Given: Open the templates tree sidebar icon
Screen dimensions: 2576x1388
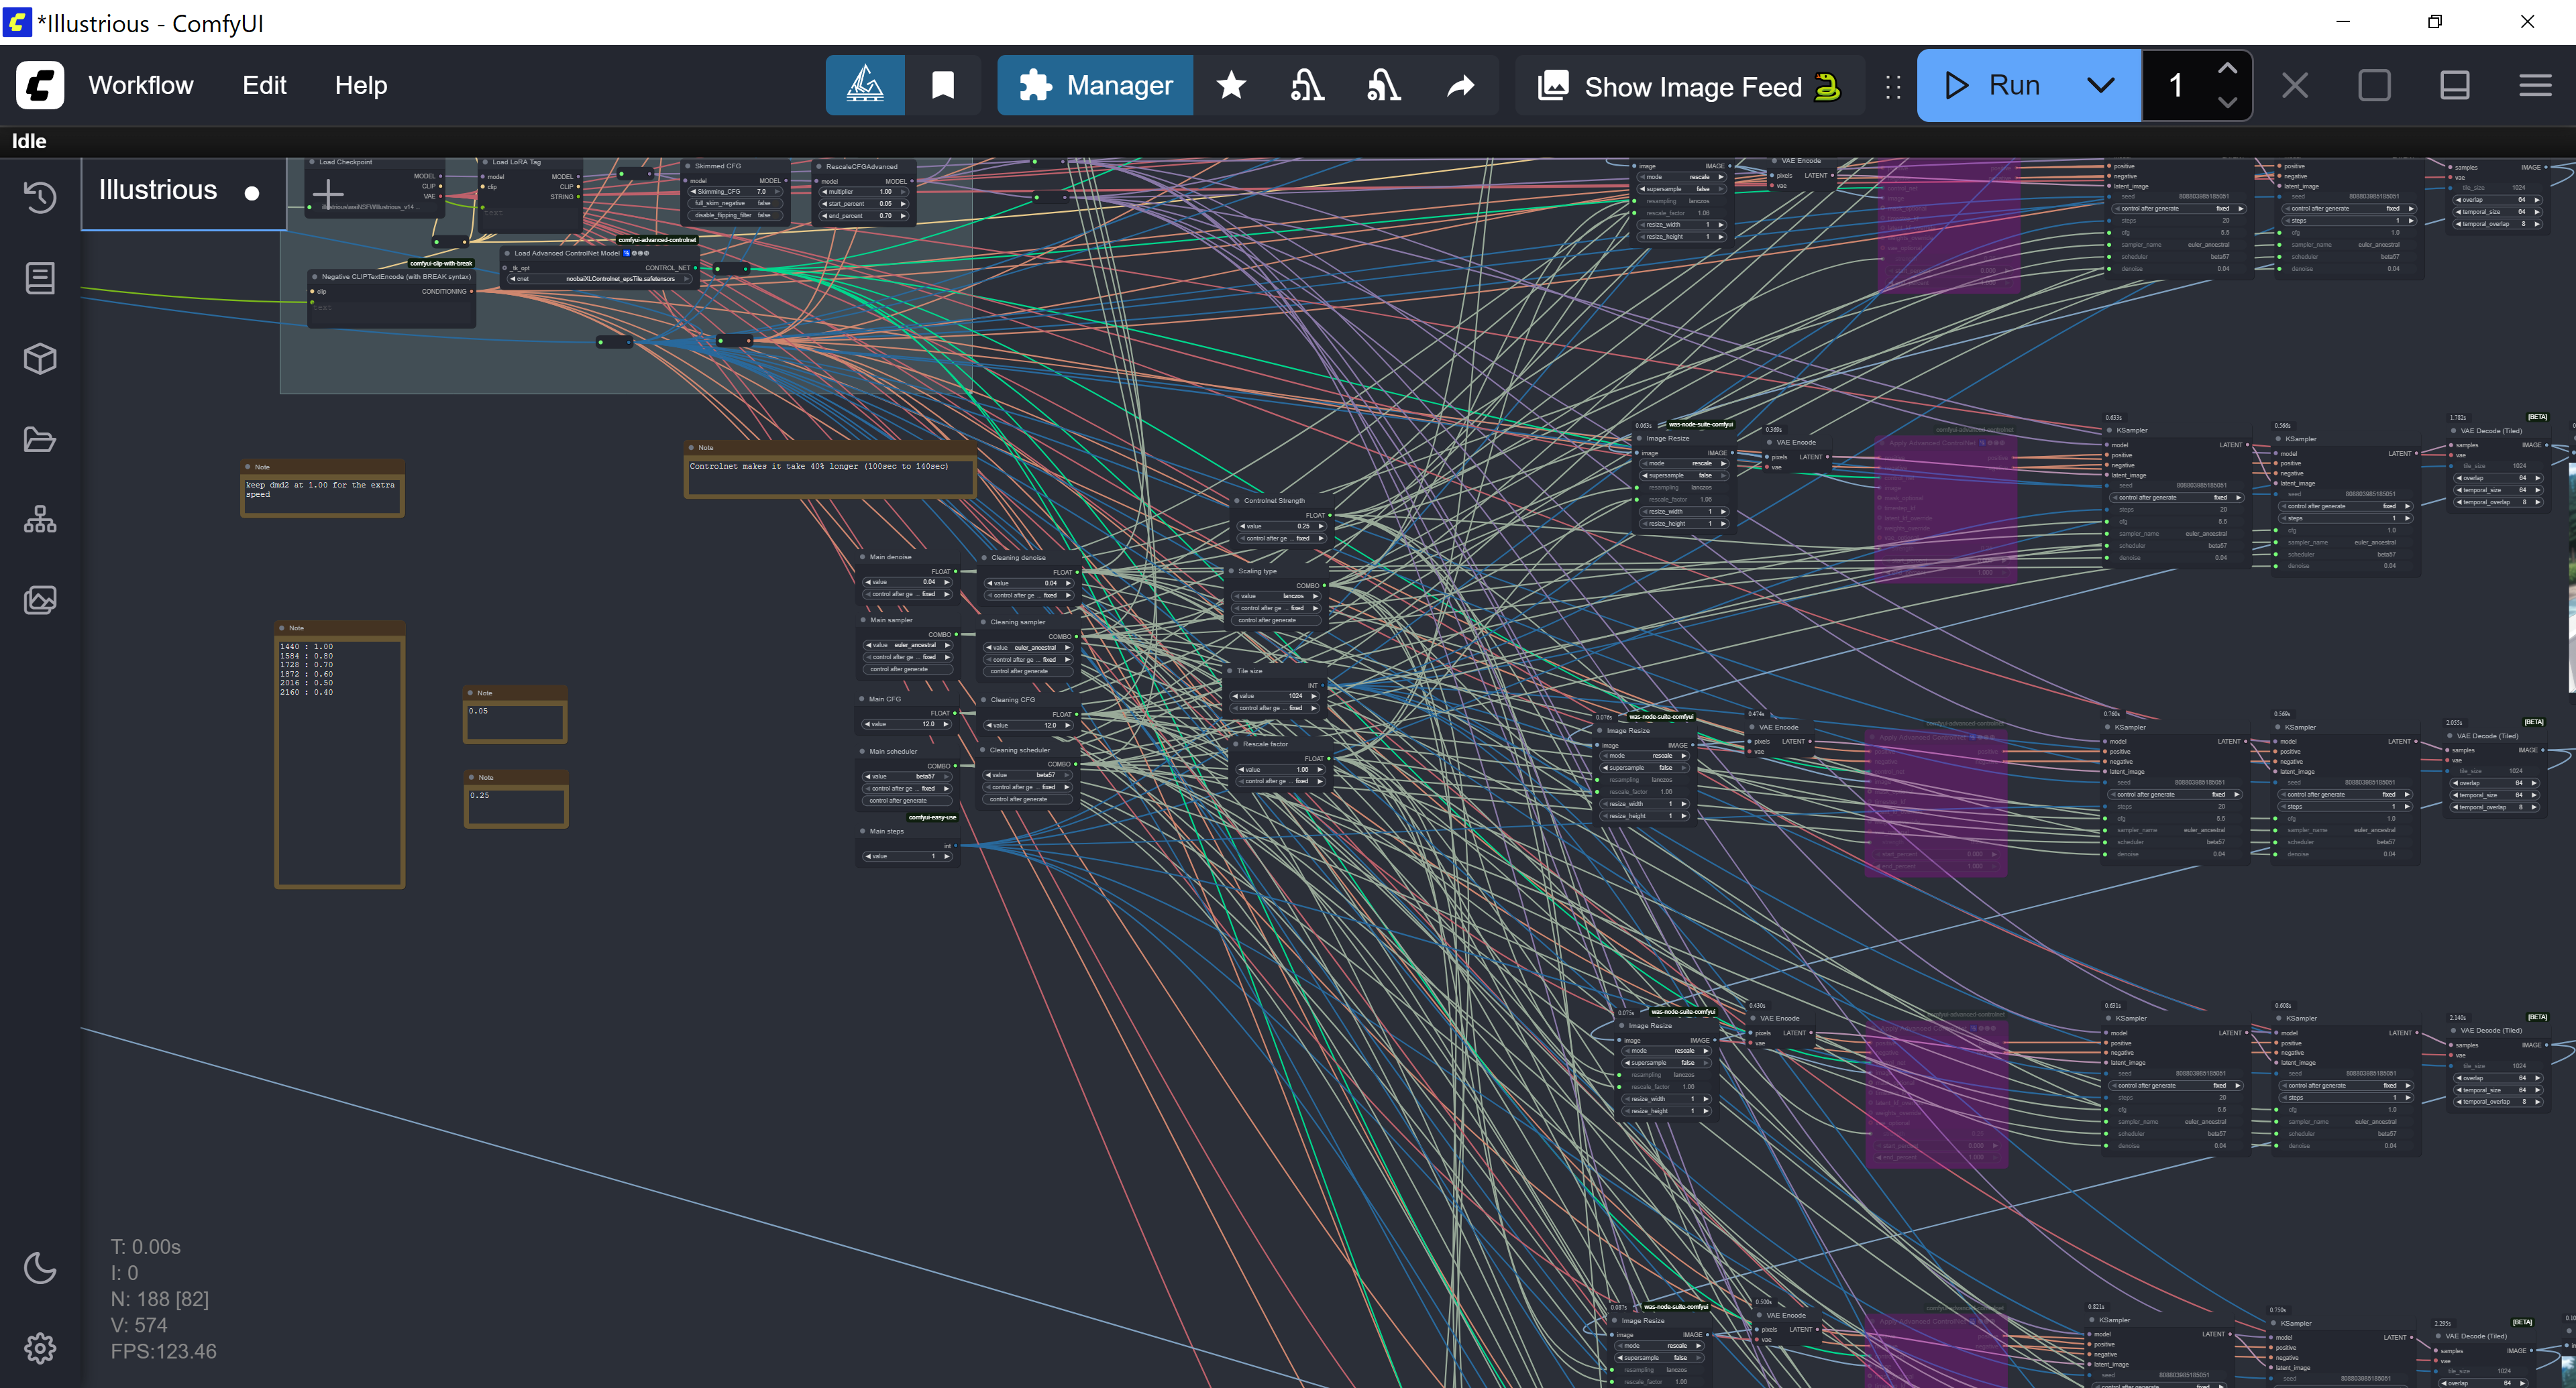Looking at the screenshot, I should point(40,520).
